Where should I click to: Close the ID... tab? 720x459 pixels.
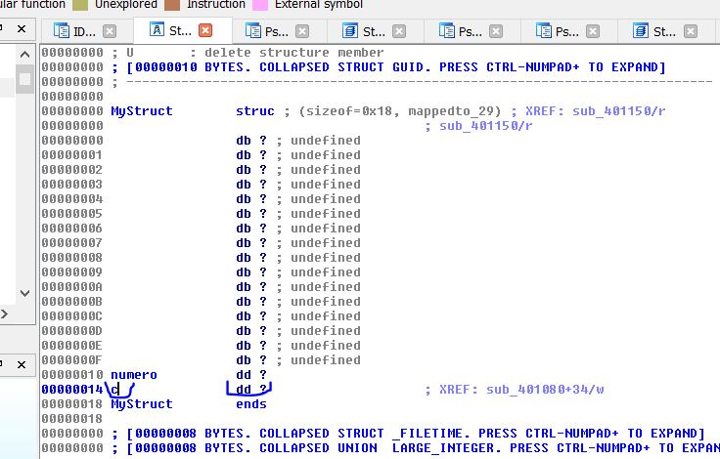(x=110, y=31)
